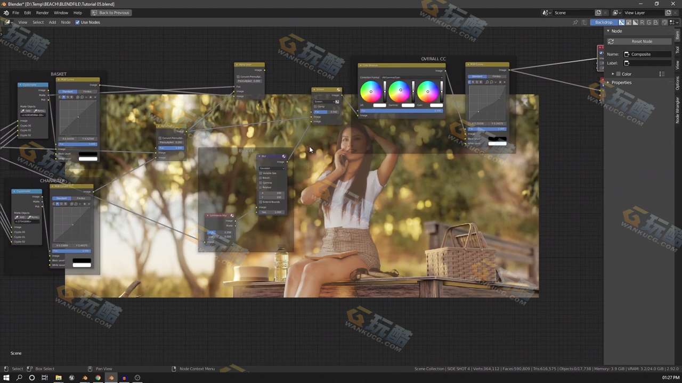Open blend mode dropdown on Screen node
Viewport: 682px width, 383px height.
tap(324, 102)
